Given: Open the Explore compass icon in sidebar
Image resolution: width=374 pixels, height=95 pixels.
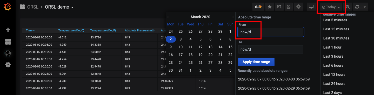Looking at the screenshot, I should [x=8, y=53].
